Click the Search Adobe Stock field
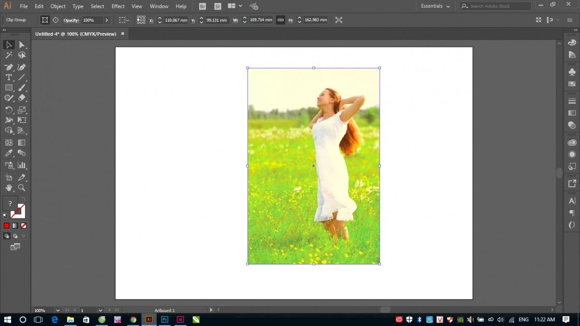The height and width of the screenshot is (326, 580). [x=498, y=6]
